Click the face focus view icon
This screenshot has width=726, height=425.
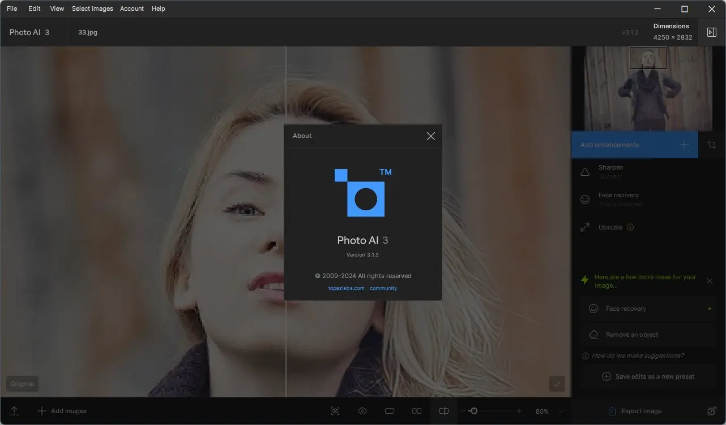pyautogui.click(x=335, y=411)
